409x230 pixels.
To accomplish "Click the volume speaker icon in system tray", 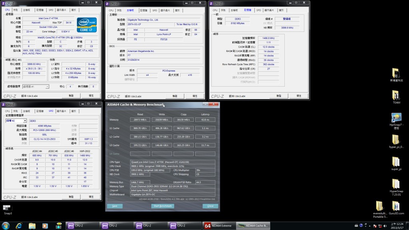I will (x=385, y=226).
